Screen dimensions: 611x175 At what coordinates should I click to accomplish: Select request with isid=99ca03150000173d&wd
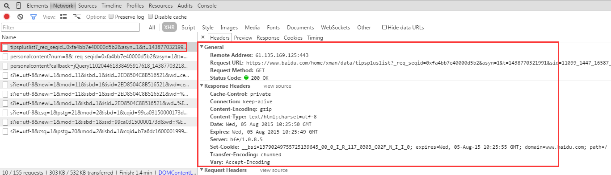tap(98, 122)
